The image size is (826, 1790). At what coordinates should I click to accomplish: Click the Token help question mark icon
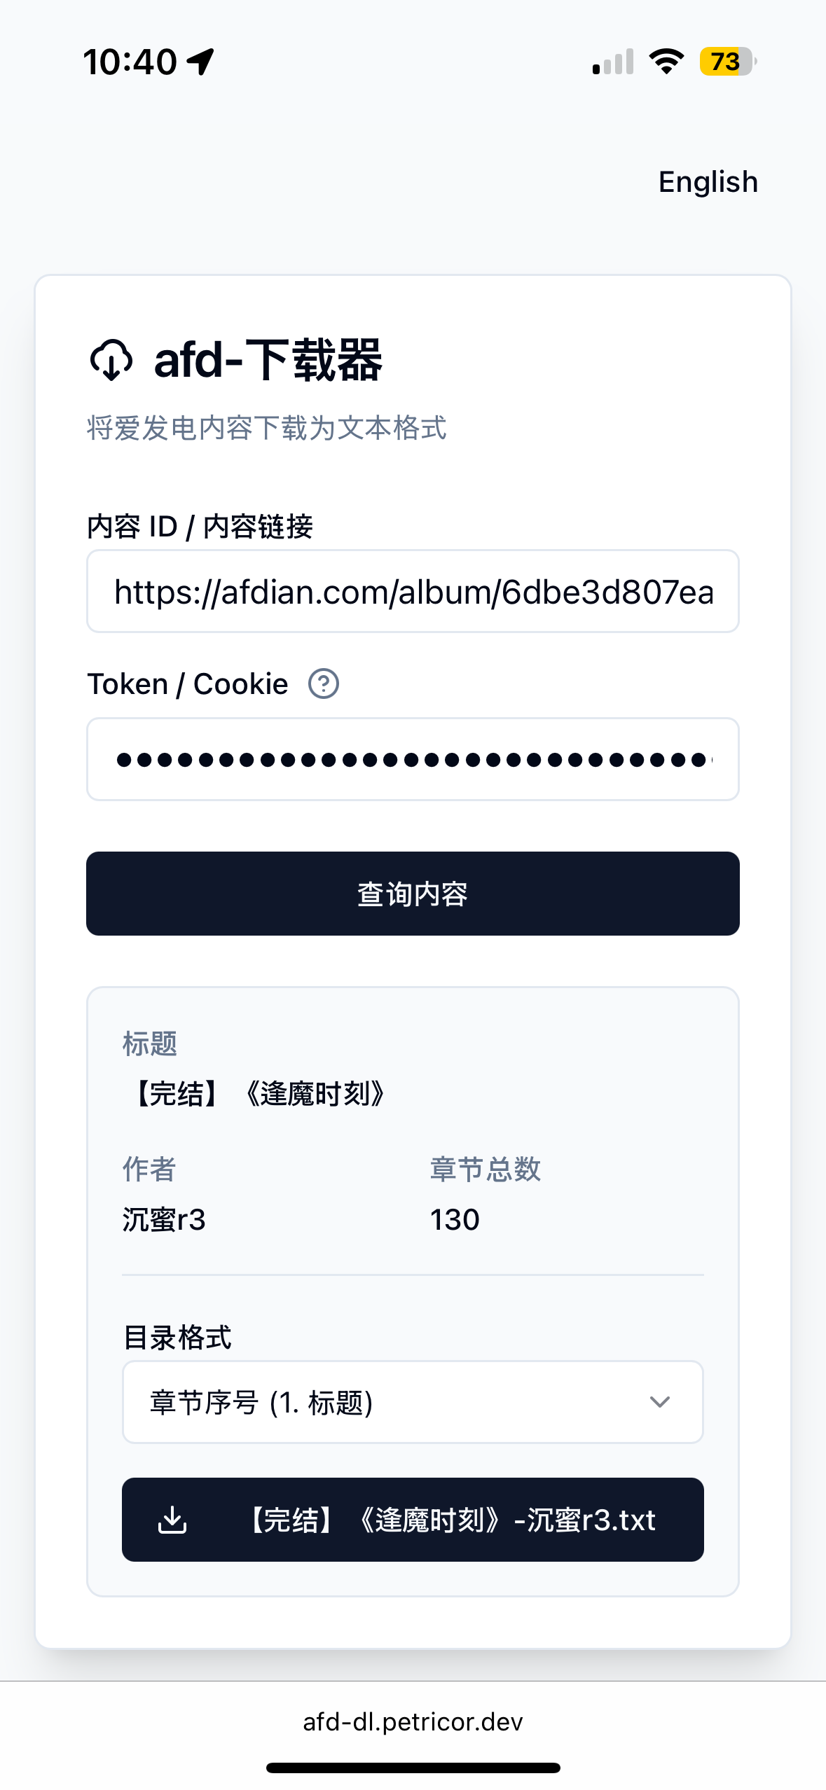coord(324,684)
